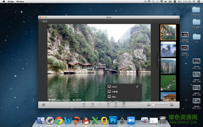Image resolution: width=203 pixels, height=127 pixels.
Task: Launch Photoshop from the Dock
Action: pos(113,120)
